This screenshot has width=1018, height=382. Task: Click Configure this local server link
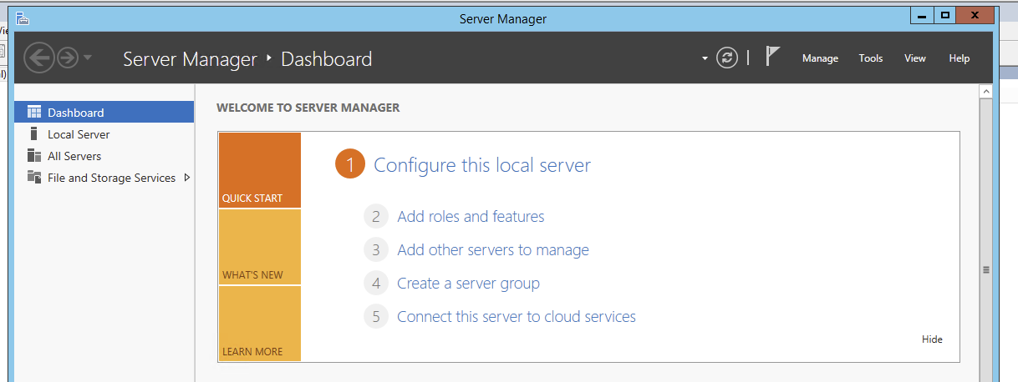pos(481,165)
